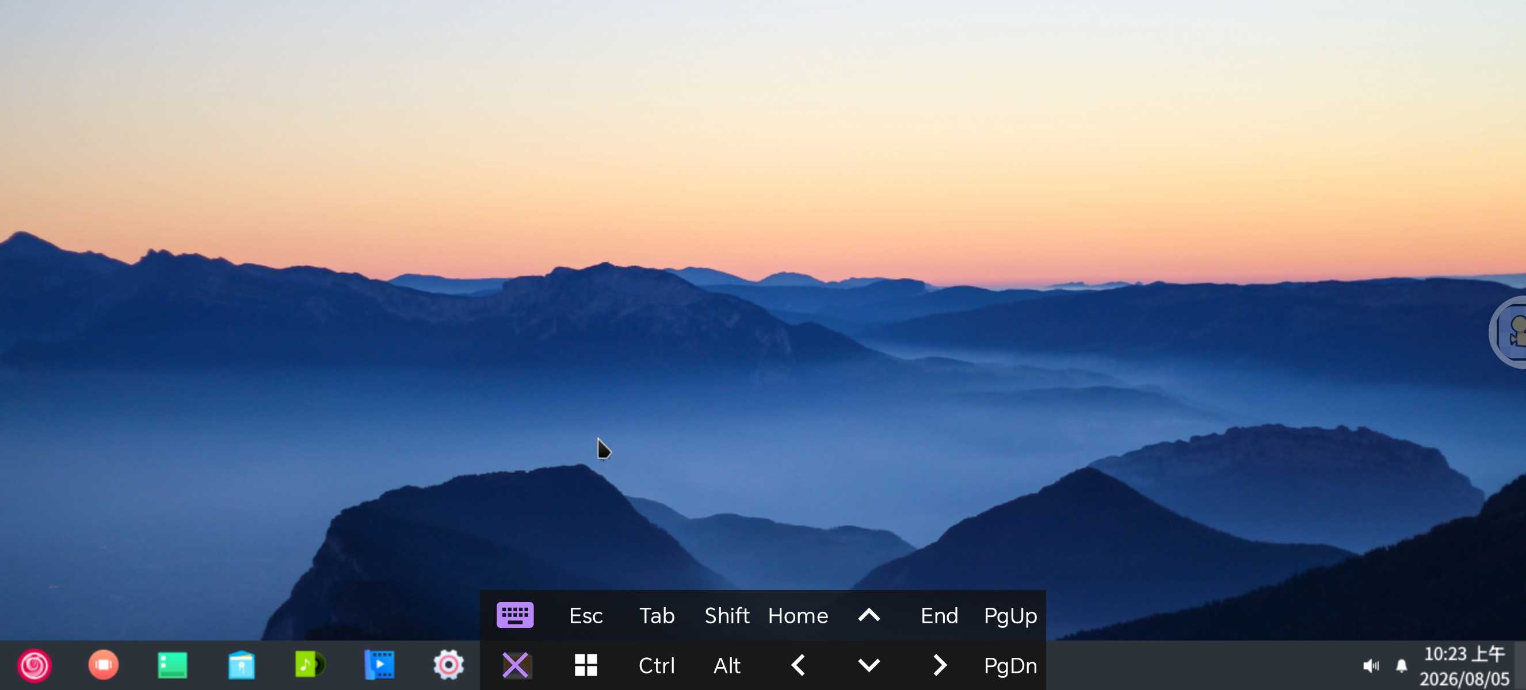This screenshot has width=1526, height=690.
Task: Toggle the Alt modifier key
Action: click(727, 665)
